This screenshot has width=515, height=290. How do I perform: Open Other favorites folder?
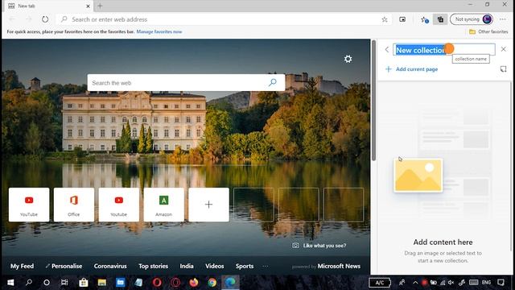coord(488,31)
